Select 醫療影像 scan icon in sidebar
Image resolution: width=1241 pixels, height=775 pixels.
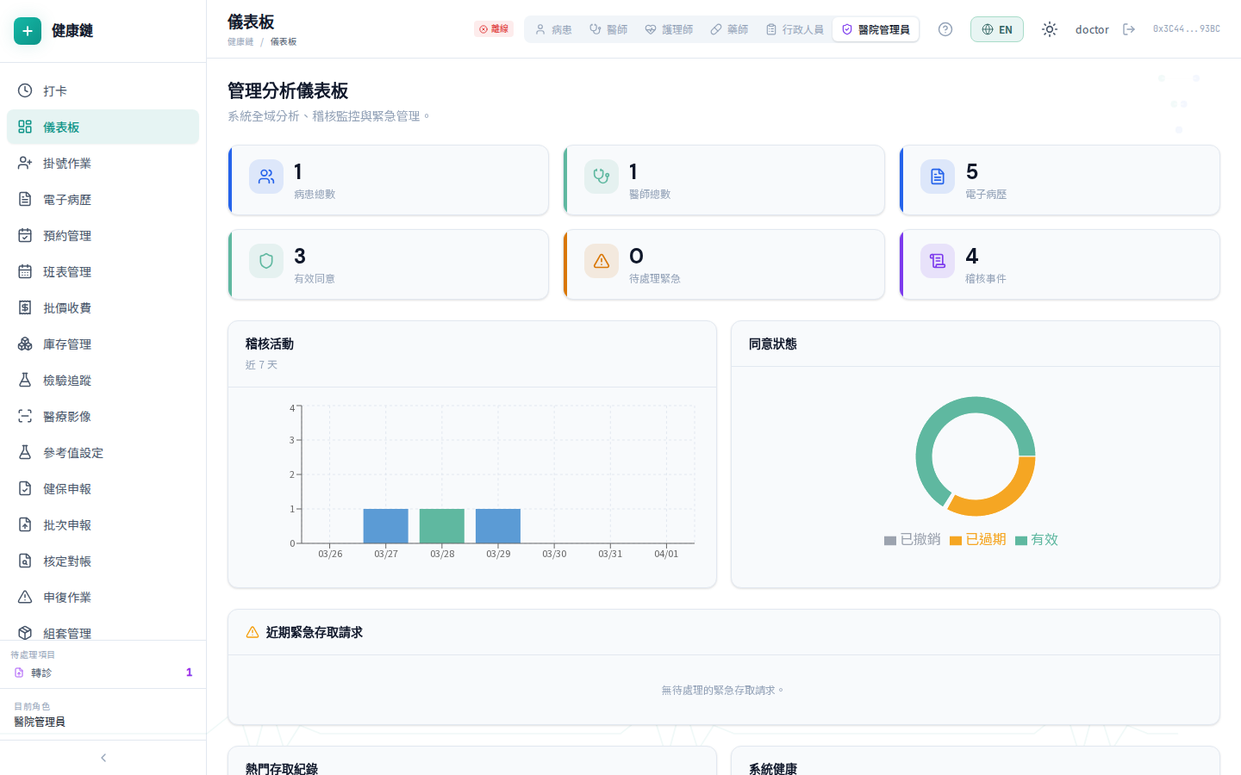click(x=25, y=416)
